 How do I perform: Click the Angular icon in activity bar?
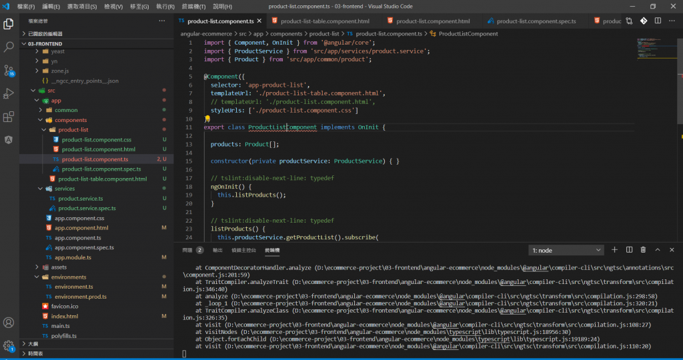9,140
